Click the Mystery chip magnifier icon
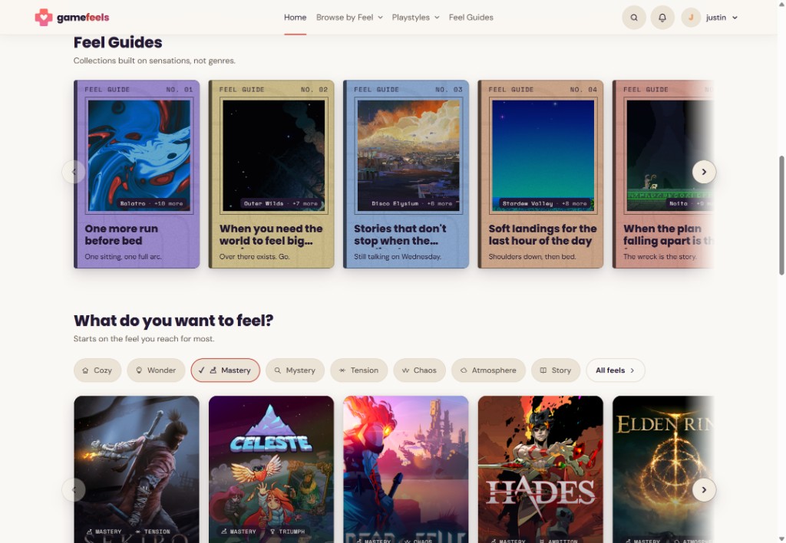 coord(277,370)
